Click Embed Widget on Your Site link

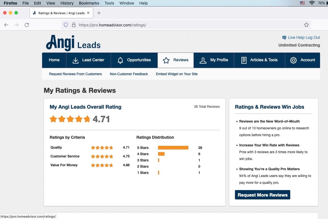pyautogui.click(x=177, y=74)
